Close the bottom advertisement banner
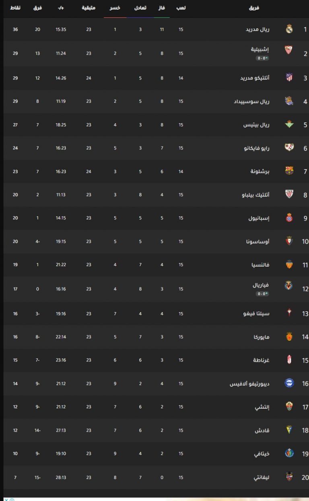The image size is (309, 501). click(6, 499)
